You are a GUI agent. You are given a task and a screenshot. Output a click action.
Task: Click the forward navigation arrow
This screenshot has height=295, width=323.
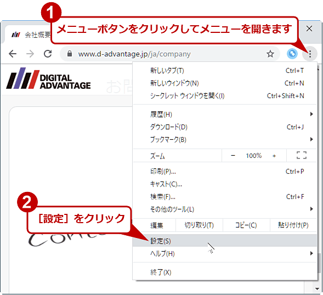click(30, 54)
